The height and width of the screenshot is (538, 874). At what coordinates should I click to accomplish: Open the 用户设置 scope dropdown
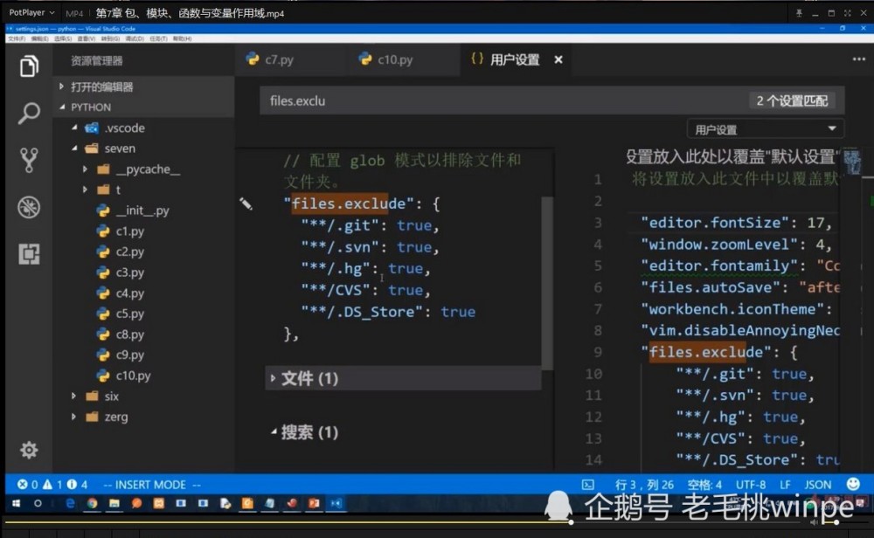(766, 130)
